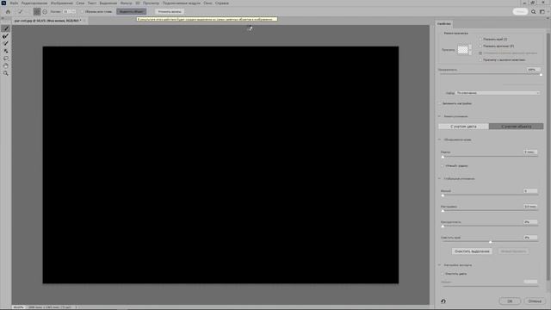Viewport: 551px width, 310px height.
Task: Click the Select Subject button
Action: click(x=132, y=11)
